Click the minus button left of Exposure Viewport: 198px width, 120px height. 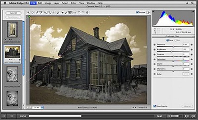click(155, 45)
